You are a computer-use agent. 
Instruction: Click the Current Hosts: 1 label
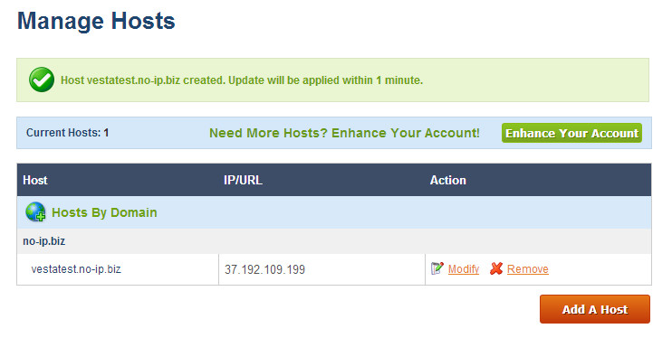pos(67,133)
